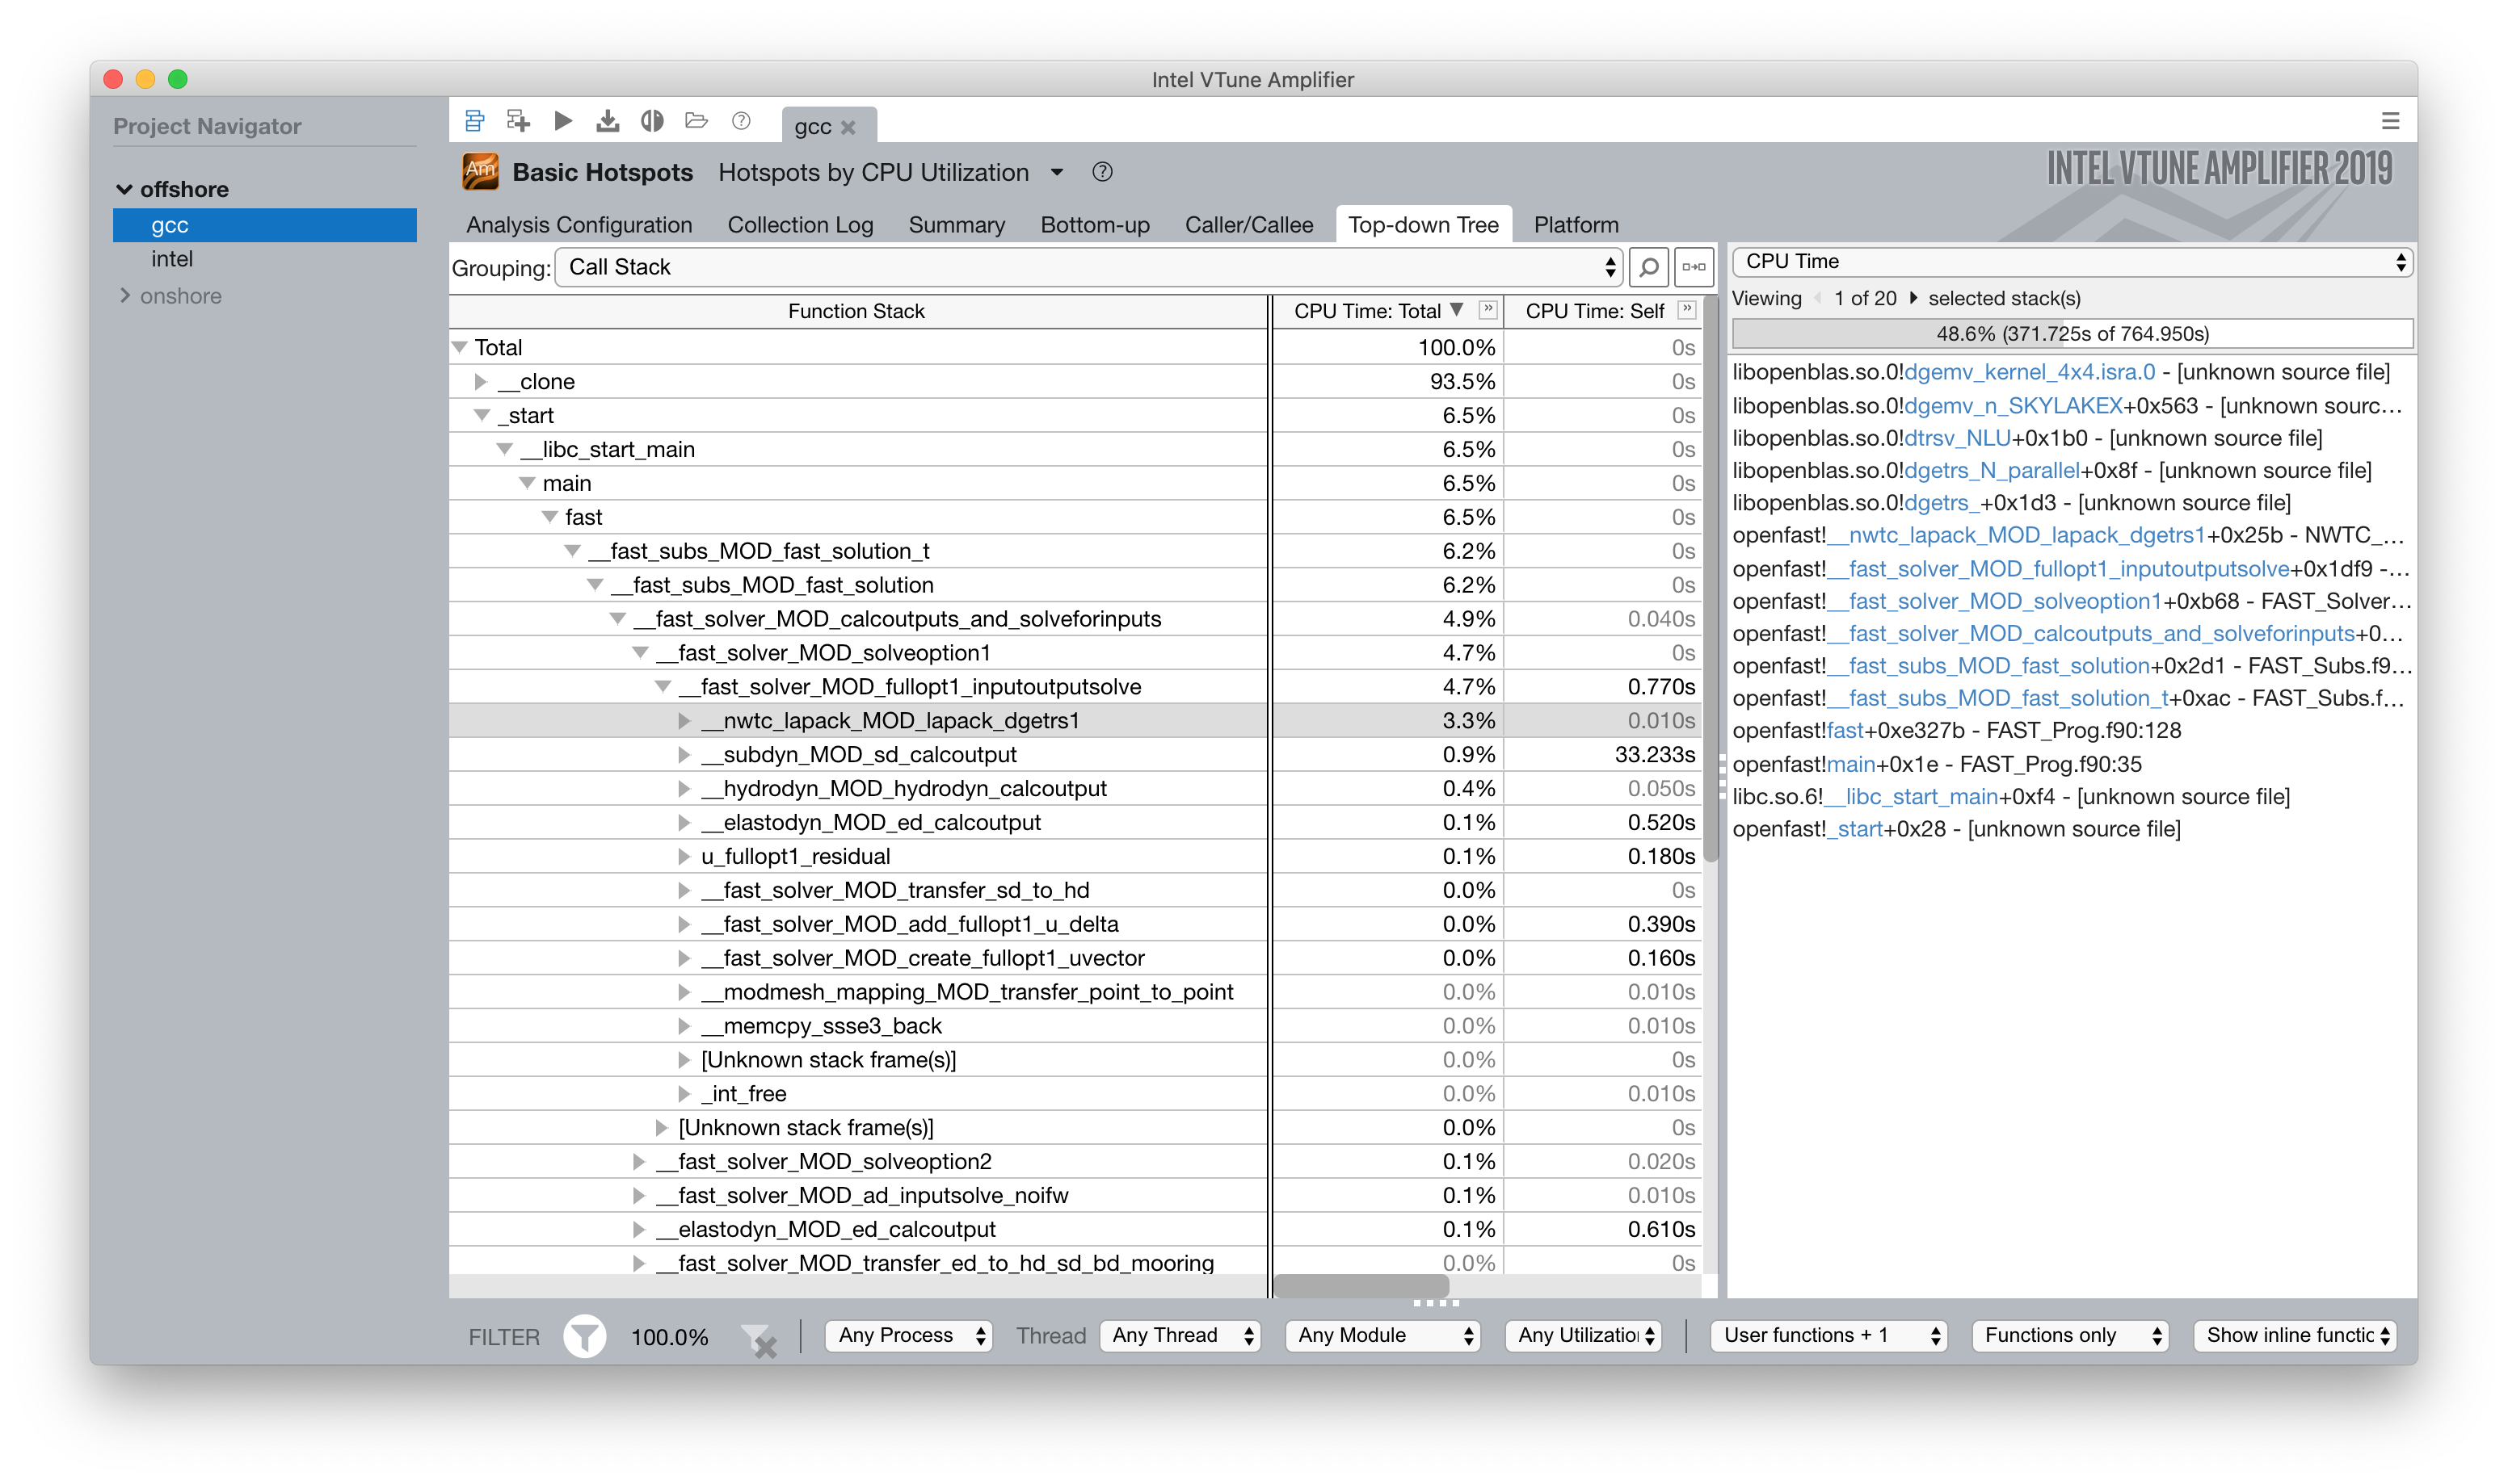Screen dimensions: 2508x1484
Task: Open the hamburger menu at top right
Action: point(2390,122)
